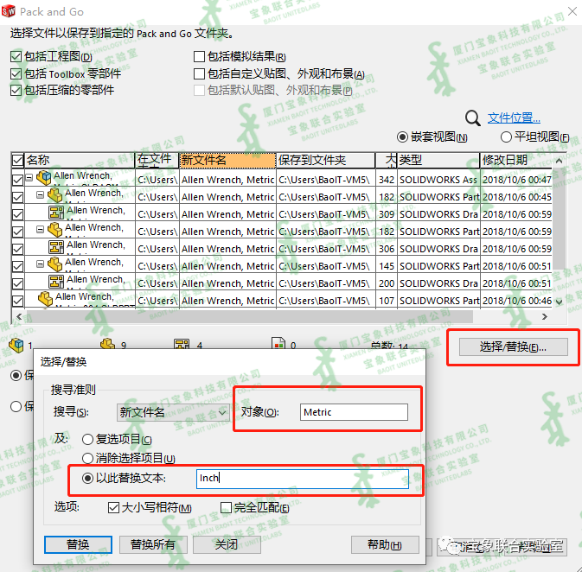This screenshot has height=572, width=582.
Task: Open the 搜寻 新文件名 dropdown
Action: point(173,412)
